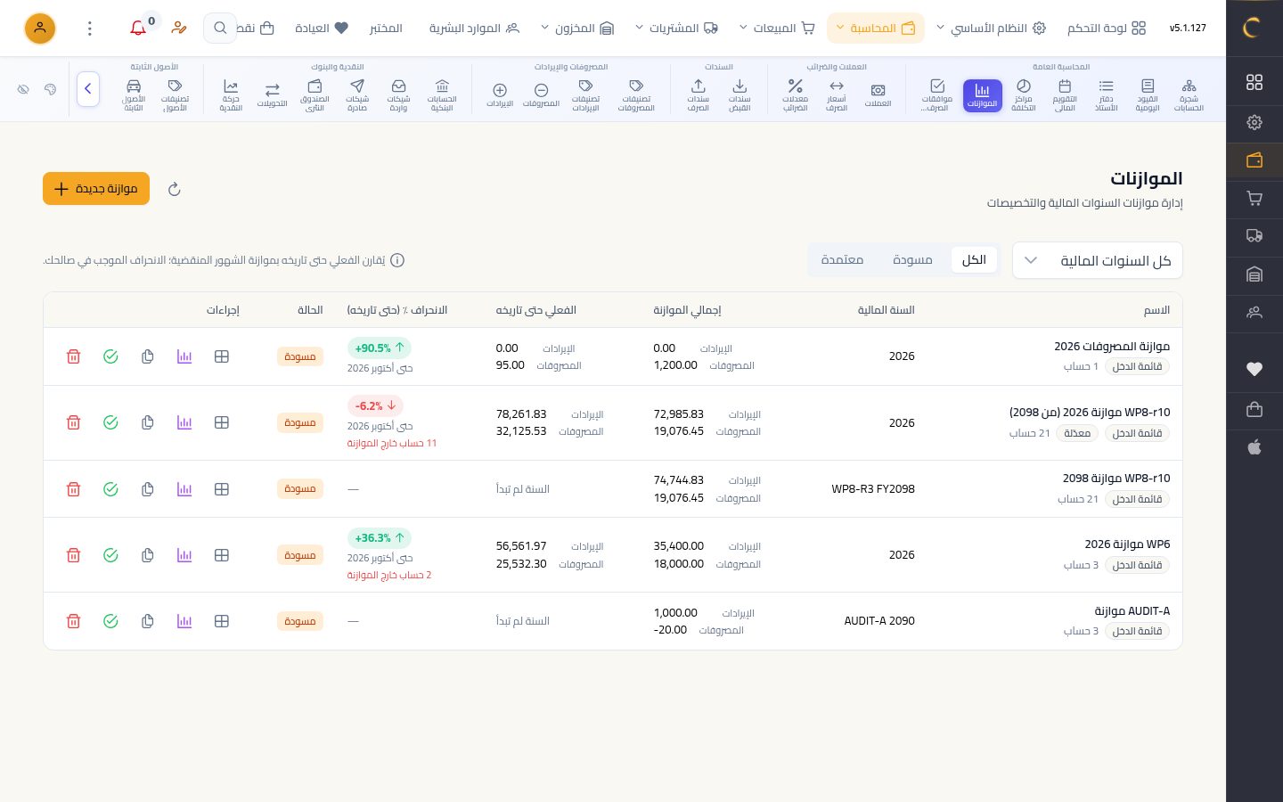
Task: View chart report for WP8-r10 موازنة 2098
Action: click(x=184, y=489)
